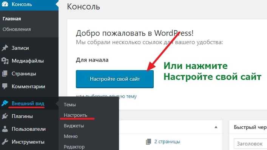Open the 2 страницы link

(167, 141)
